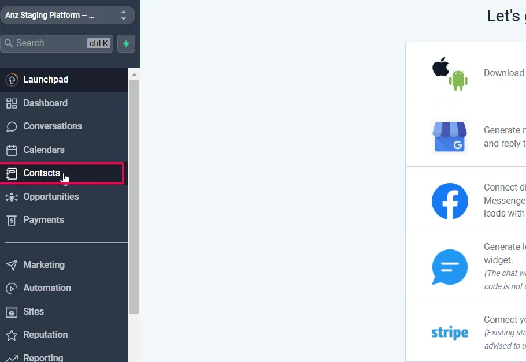526x362 pixels.
Task: Open the Automation play-circle icon
Action: point(12,288)
